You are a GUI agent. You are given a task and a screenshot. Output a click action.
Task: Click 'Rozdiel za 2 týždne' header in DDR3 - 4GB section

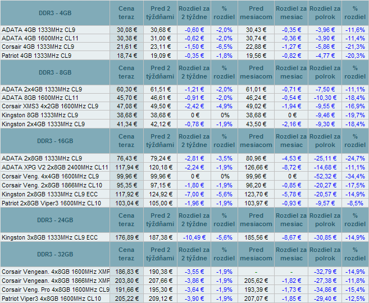pyautogui.click(x=194, y=13)
